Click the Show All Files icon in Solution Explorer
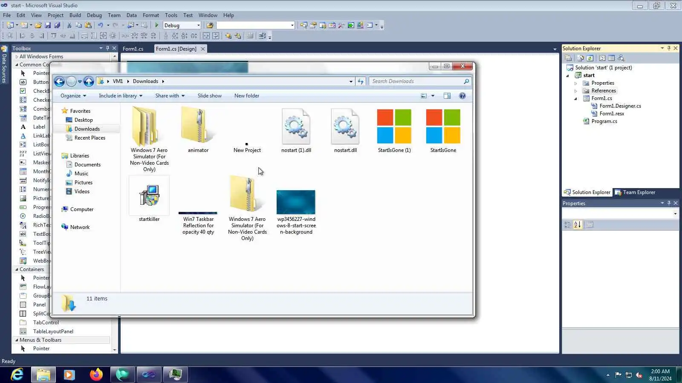This screenshot has height=383, width=682. coord(580,58)
